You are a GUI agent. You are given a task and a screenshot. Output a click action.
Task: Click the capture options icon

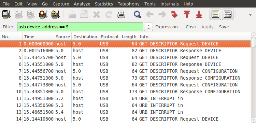pyautogui.click(x=19, y=15)
